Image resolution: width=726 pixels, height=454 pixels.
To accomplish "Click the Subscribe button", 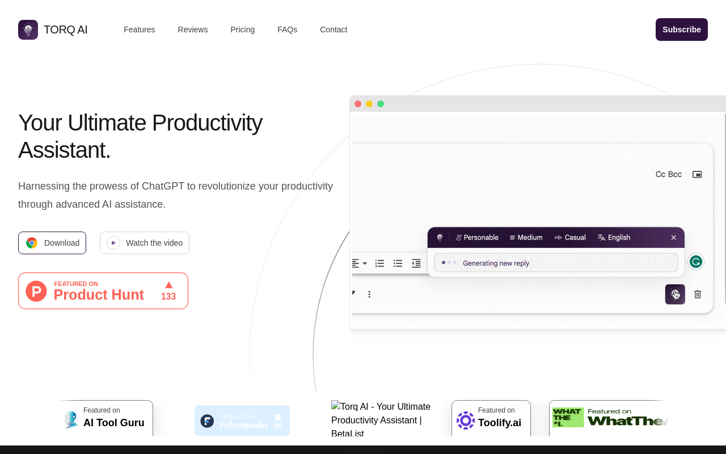I will tap(681, 29).
